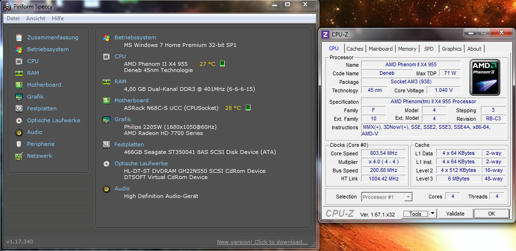Click the AMD Radeon HD 7700 Series text
This screenshot has height=251, width=516.
pyautogui.click(x=163, y=133)
